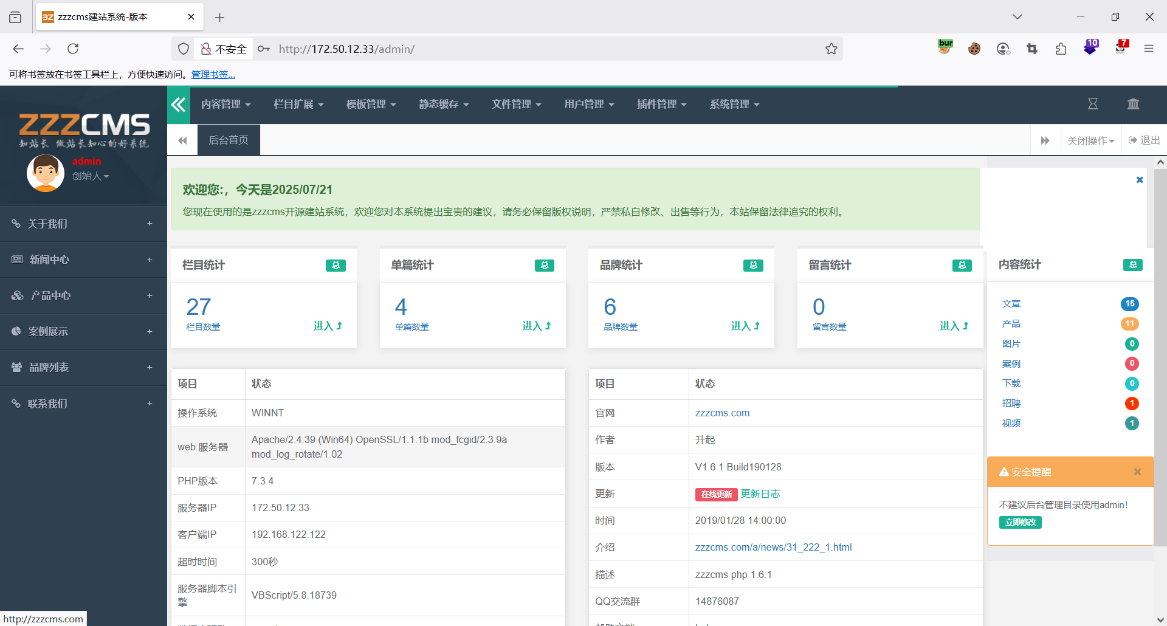Click 进入 on the 品牌统计 card
This screenshot has height=626, width=1167.
(746, 326)
